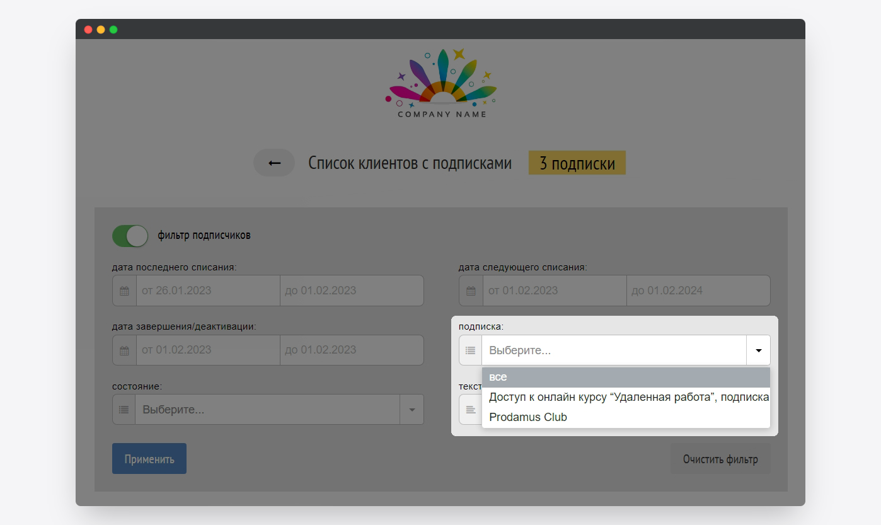Open the состояние Выберите combo box
This screenshot has width=881, height=525.
[x=267, y=410]
